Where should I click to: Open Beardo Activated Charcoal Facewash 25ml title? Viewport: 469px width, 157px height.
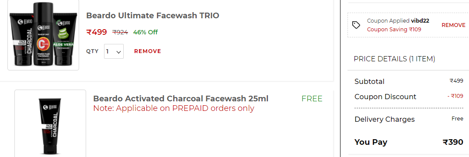[x=181, y=98]
